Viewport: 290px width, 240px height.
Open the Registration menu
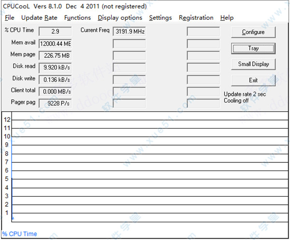(196, 18)
